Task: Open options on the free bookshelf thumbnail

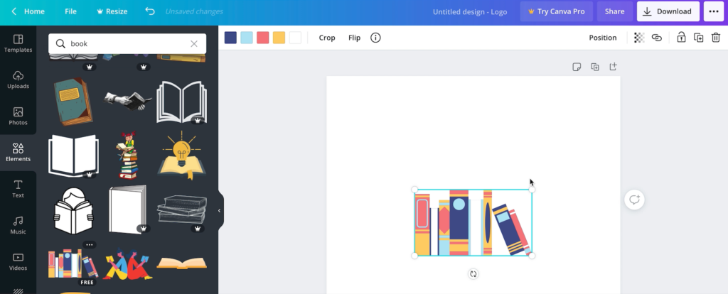Action: point(89,244)
